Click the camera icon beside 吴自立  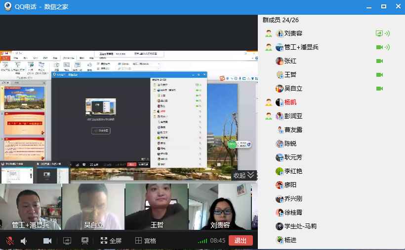click(x=379, y=89)
